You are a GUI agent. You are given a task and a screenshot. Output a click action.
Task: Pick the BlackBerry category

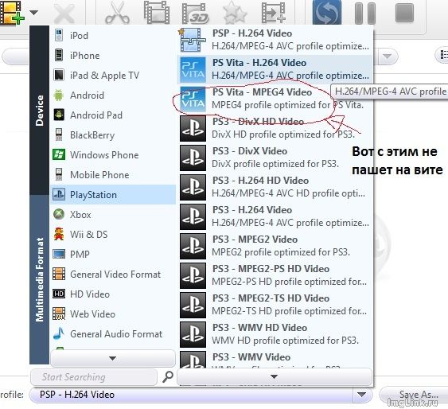[x=113, y=134]
